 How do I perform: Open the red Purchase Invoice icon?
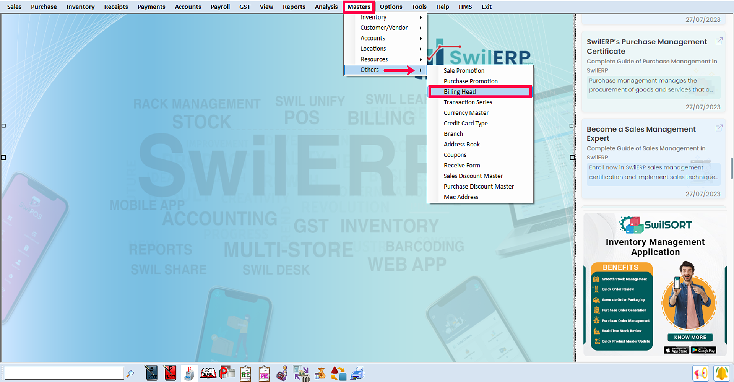[x=170, y=373]
